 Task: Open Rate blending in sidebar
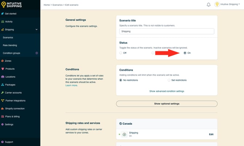point(10,45)
